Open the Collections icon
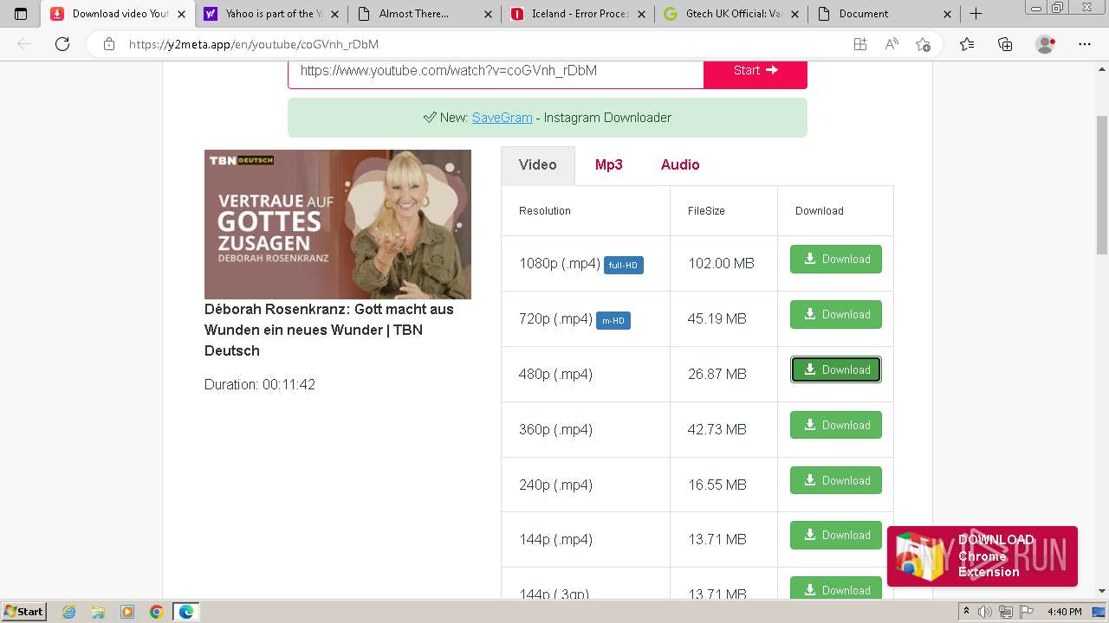 click(1005, 44)
